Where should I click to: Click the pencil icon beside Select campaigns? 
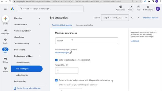71,53
